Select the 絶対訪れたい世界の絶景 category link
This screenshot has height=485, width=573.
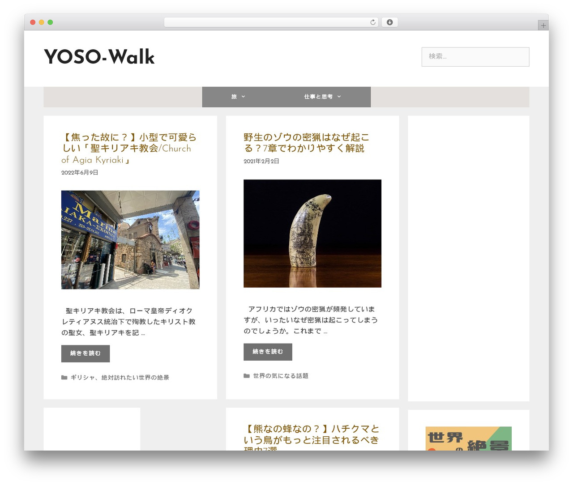pos(135,378)
